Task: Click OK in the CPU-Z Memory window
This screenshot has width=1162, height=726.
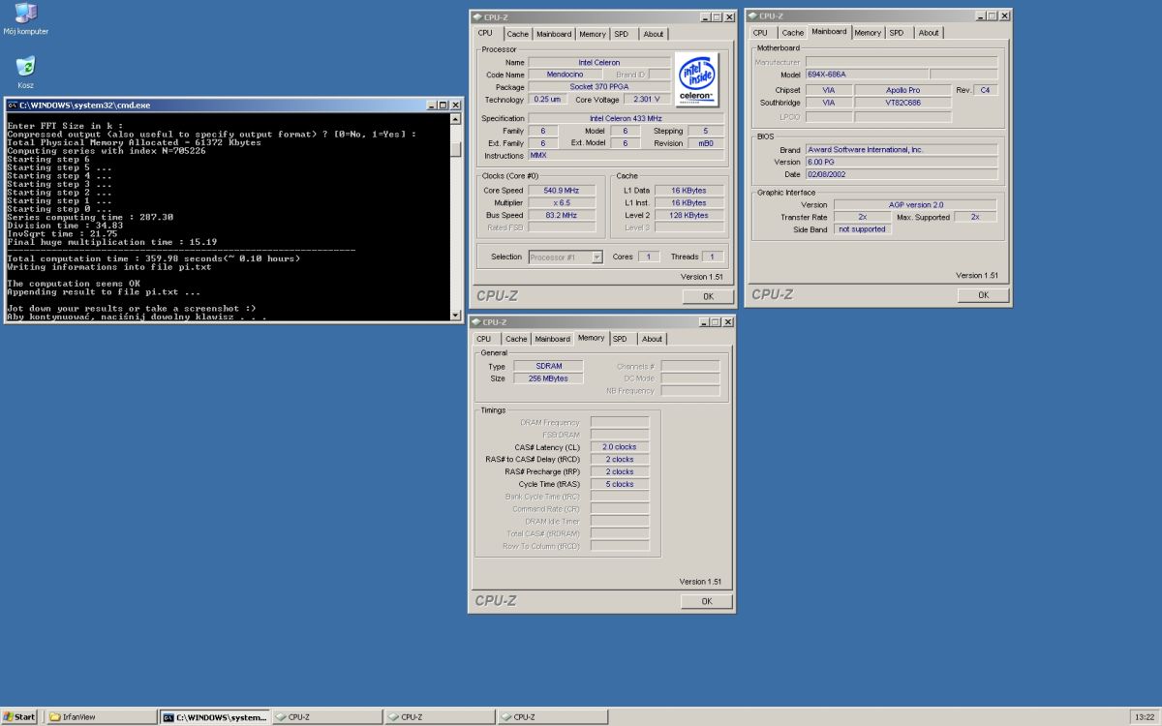Action: tap(706, 601)
